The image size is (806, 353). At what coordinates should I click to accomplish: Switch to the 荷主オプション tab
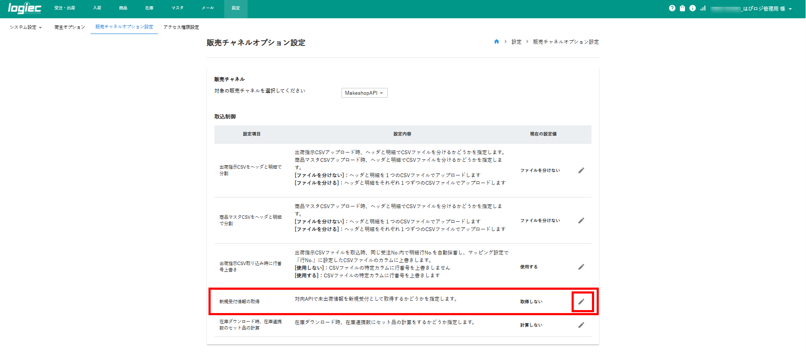click(70, 27)
